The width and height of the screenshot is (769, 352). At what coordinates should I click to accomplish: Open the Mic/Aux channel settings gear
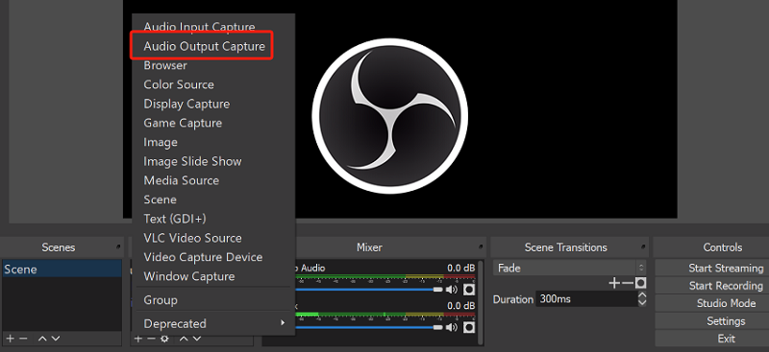[469, 326]
